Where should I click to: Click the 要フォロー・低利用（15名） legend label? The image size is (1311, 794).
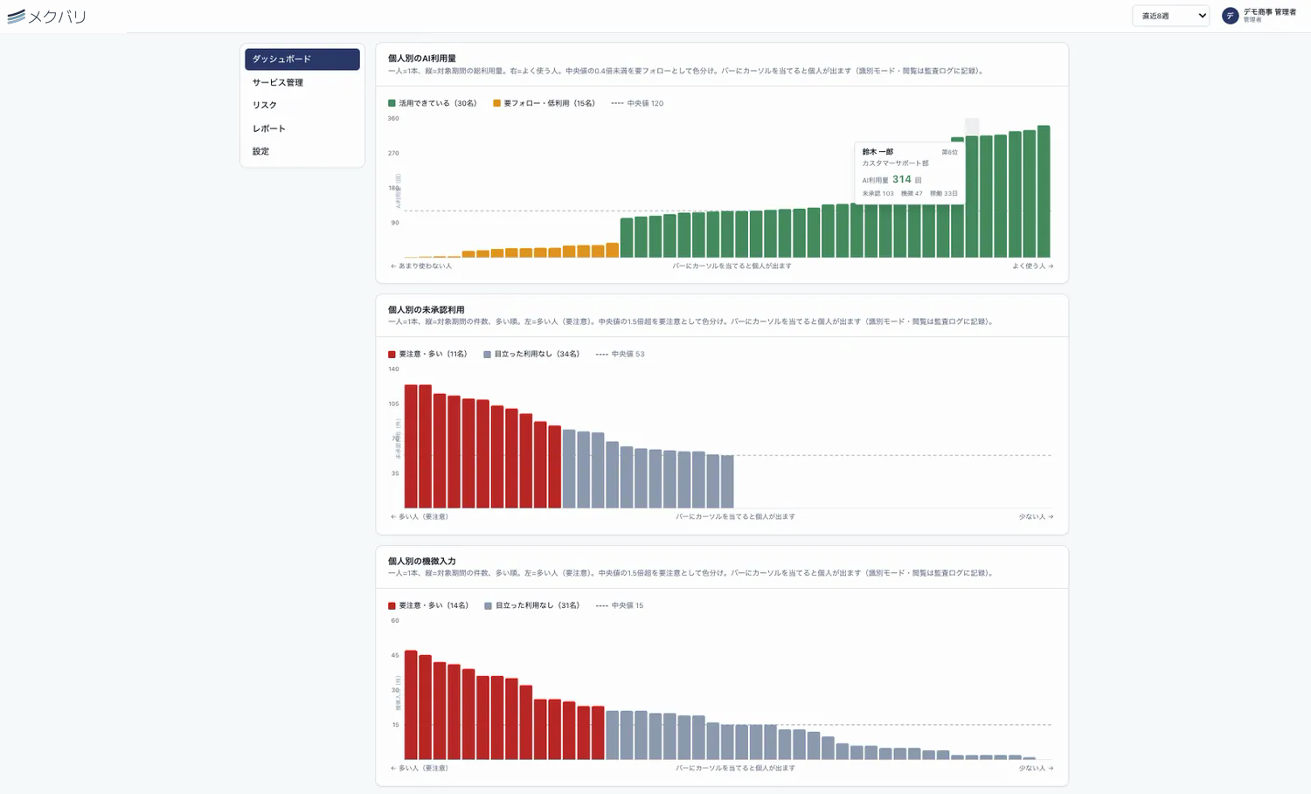click(x=550, y=103)
